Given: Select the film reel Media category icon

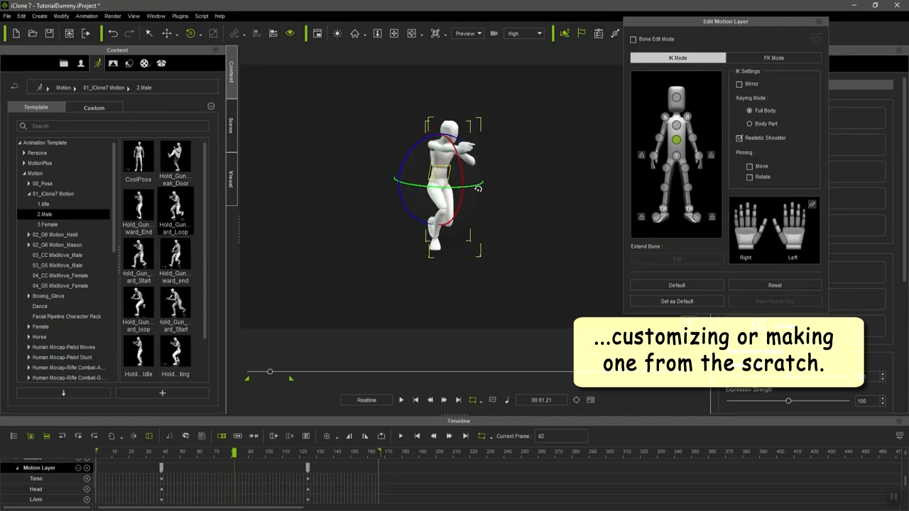Looking at the screenshot, I should point(145,63).
